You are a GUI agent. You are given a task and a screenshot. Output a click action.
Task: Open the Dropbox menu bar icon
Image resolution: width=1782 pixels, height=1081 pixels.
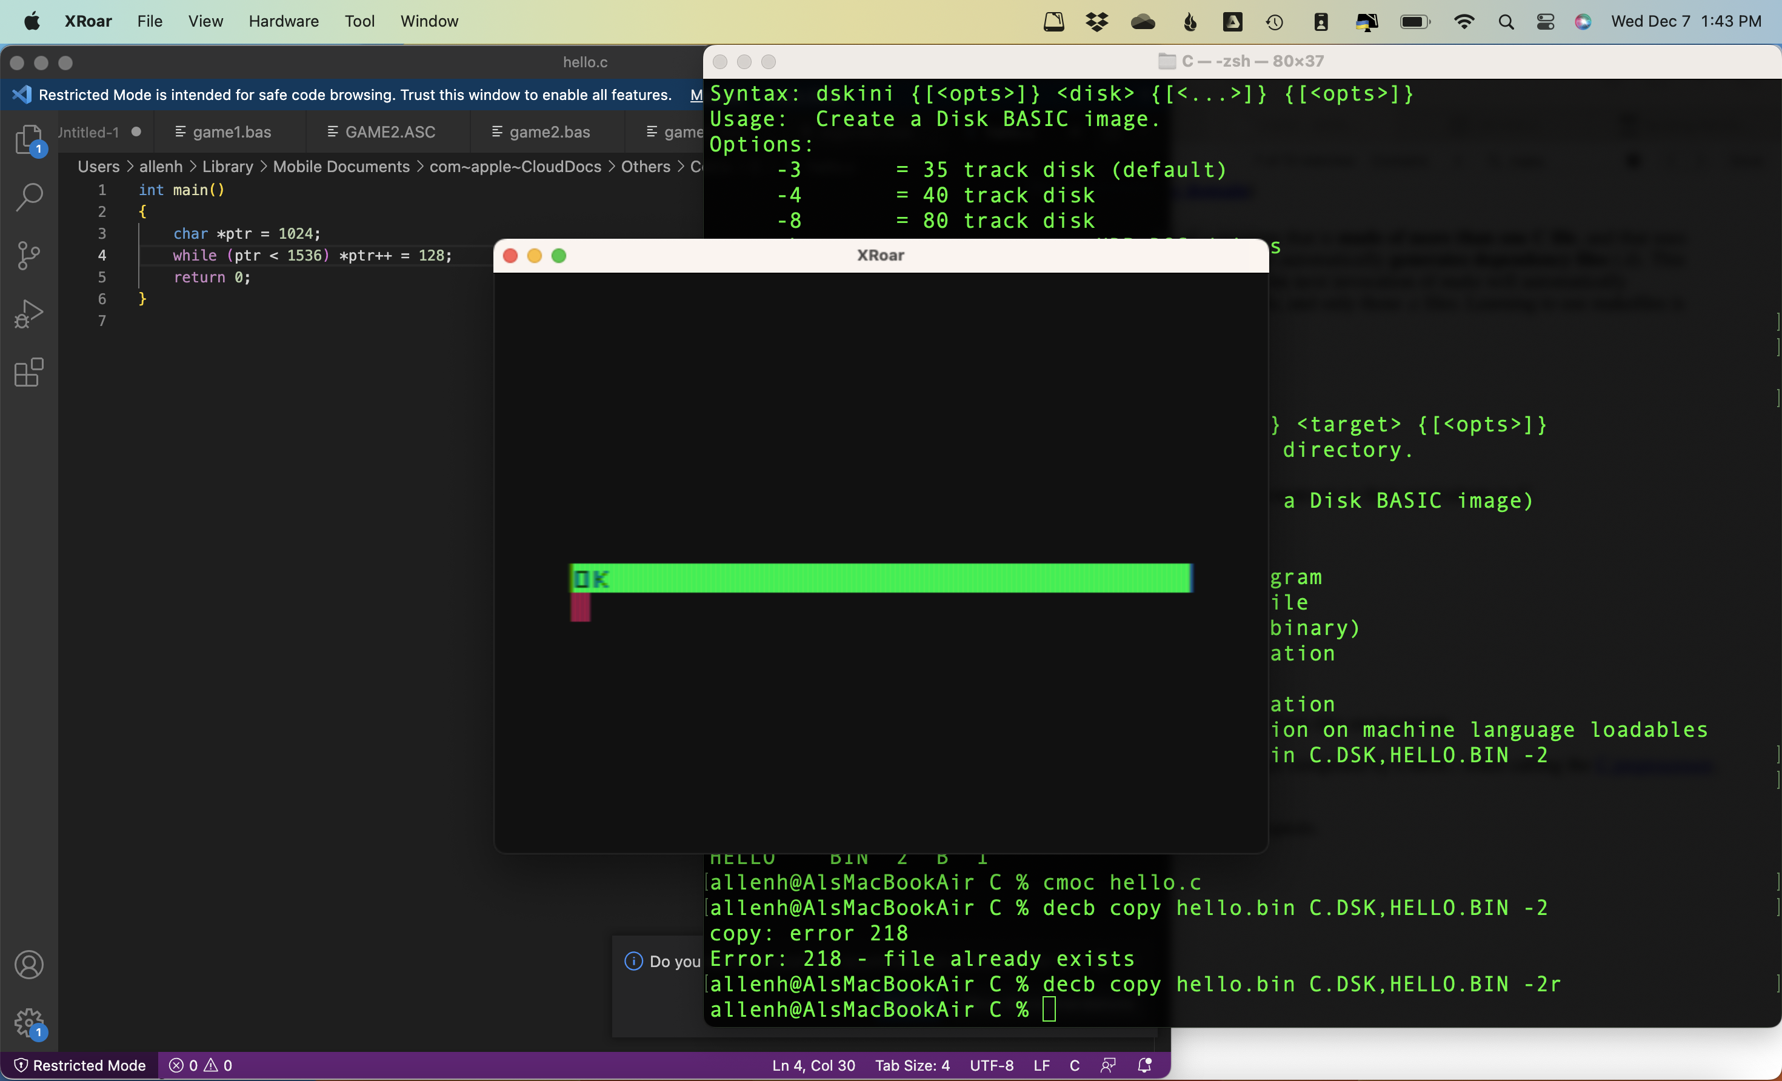pos(1096,21)
